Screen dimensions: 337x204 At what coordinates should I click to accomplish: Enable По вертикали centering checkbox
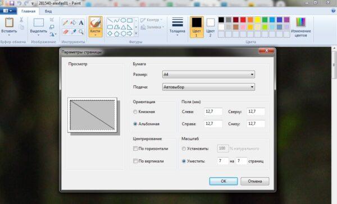(x=135, y=161)
